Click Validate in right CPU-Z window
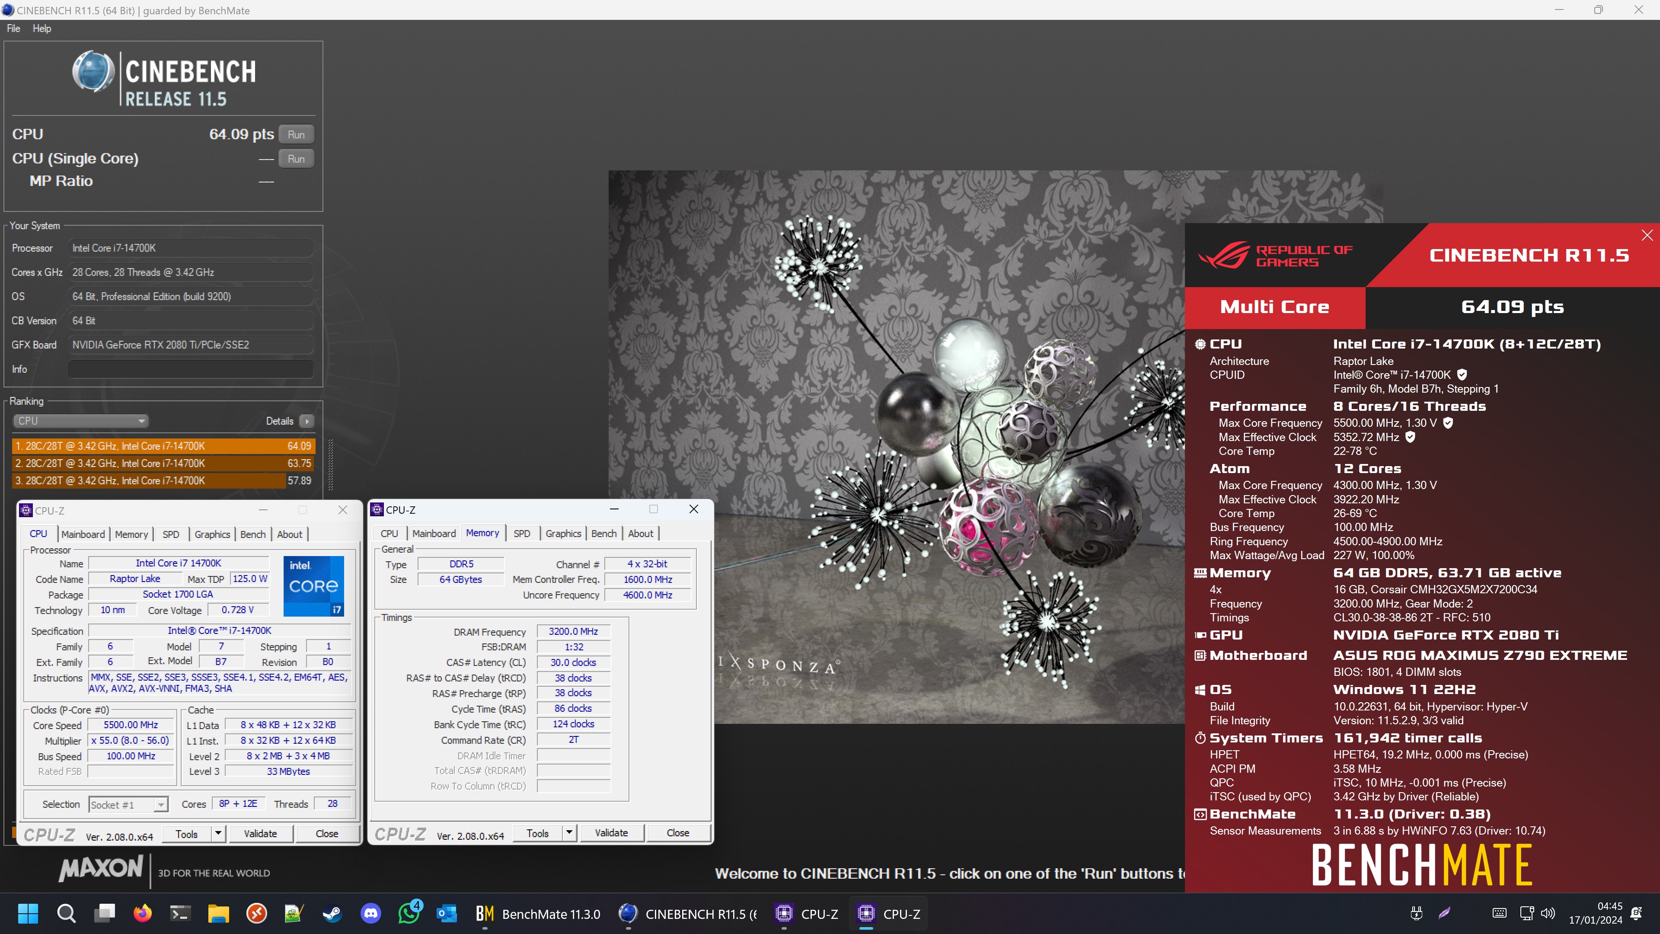This screenshot has height=934, width=1660. 612,833
